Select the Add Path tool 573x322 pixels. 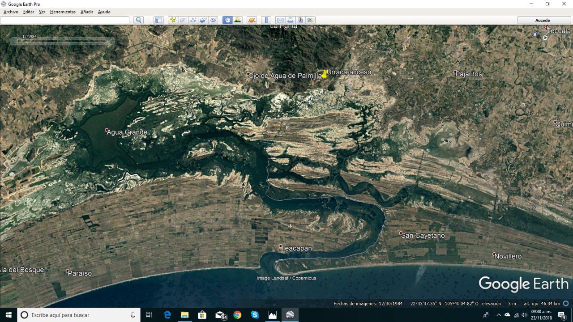pos(193,20)
